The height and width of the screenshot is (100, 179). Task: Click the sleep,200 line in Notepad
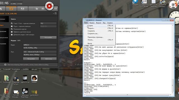tap(88, 91)
